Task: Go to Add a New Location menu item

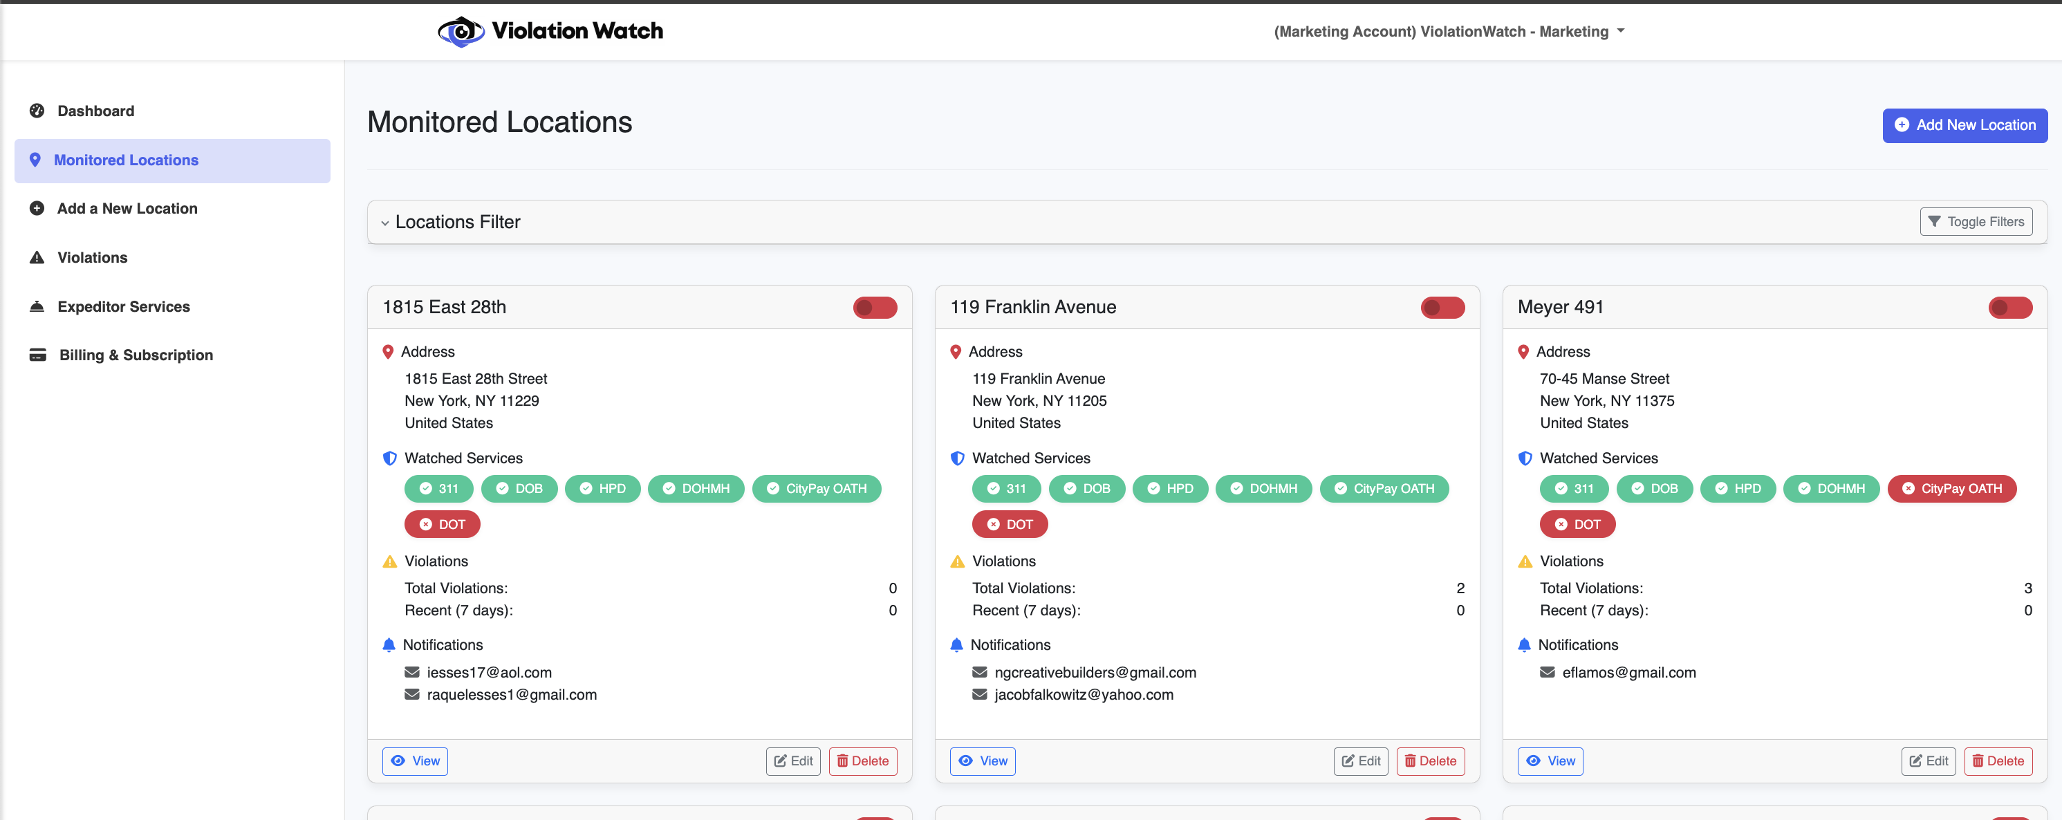Action: [x=172, y=208]
